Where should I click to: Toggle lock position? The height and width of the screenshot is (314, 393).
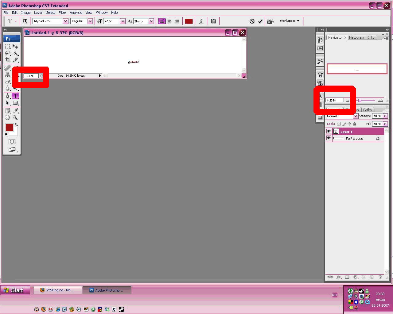coord(349,124)
